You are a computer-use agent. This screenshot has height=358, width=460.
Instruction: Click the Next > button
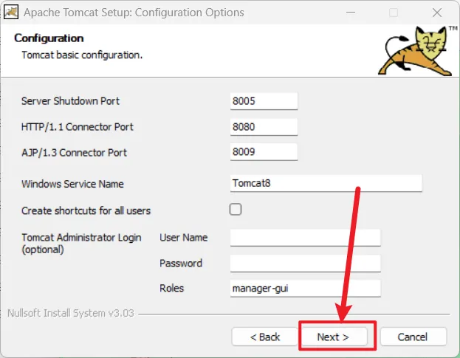tap(334, 337)
